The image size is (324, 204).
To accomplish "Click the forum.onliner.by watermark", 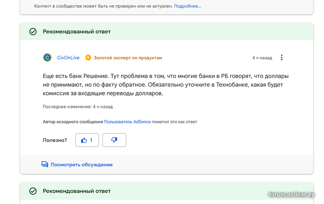I will click(x=291, y=195).
